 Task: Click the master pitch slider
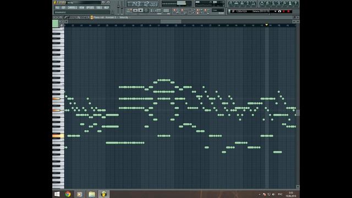coord(122,7)
